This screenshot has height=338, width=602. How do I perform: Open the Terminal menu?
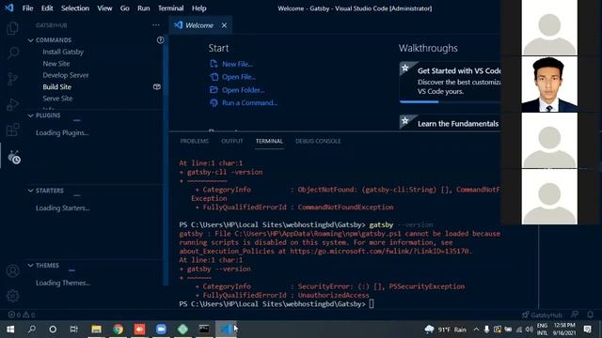click(x=171, y=8)
